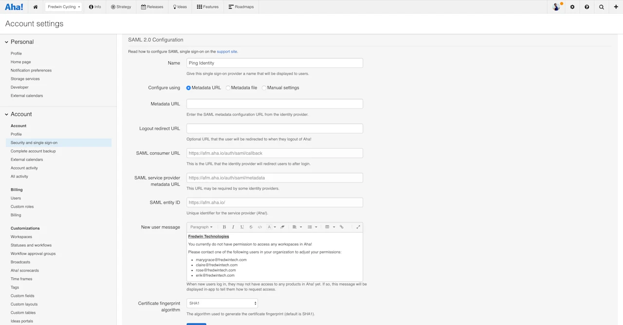Open Developer settings in sidebar
Image resolution: width=623 pixels, height=325 pixels.
point(19,88)
